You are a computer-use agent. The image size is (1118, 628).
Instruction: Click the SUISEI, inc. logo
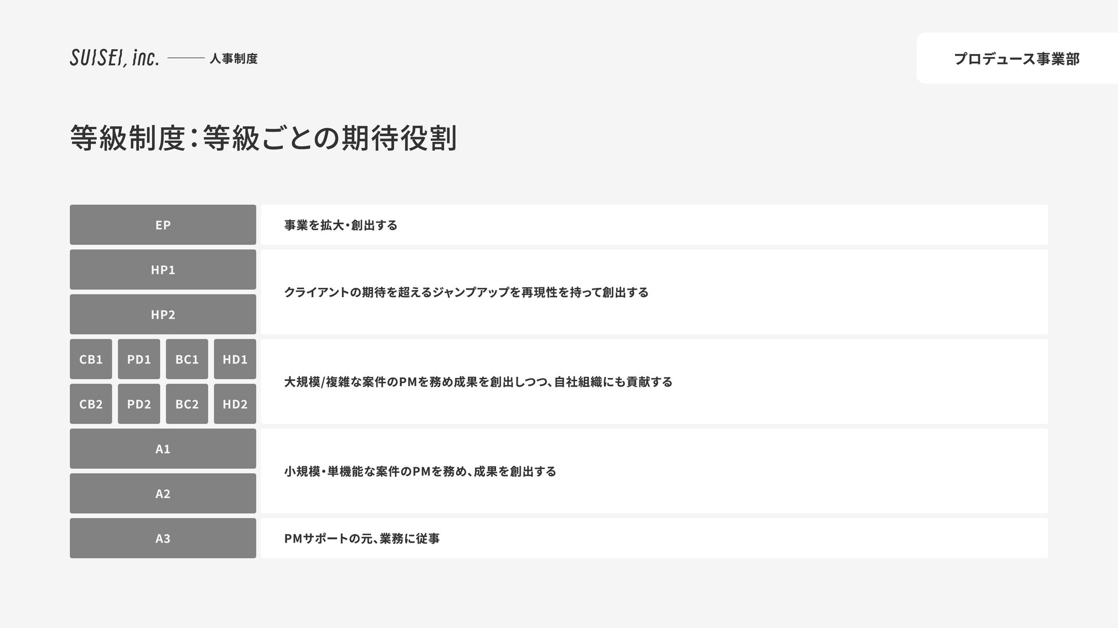[114, 58]
